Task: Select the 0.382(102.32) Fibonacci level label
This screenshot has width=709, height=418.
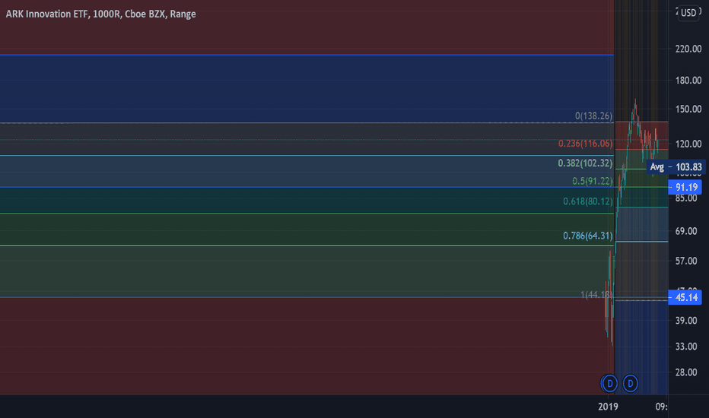Action: (x=585, y=163)
